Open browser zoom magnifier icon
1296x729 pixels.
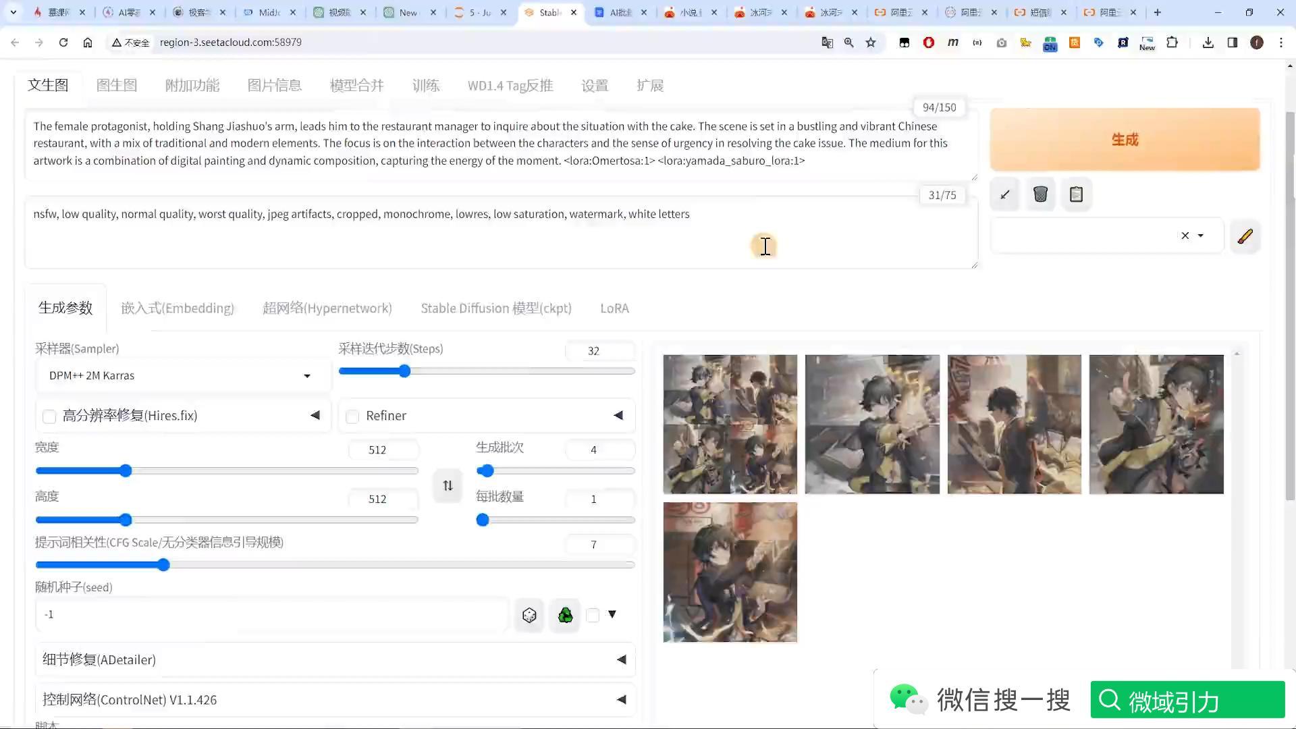click(849, 43)
